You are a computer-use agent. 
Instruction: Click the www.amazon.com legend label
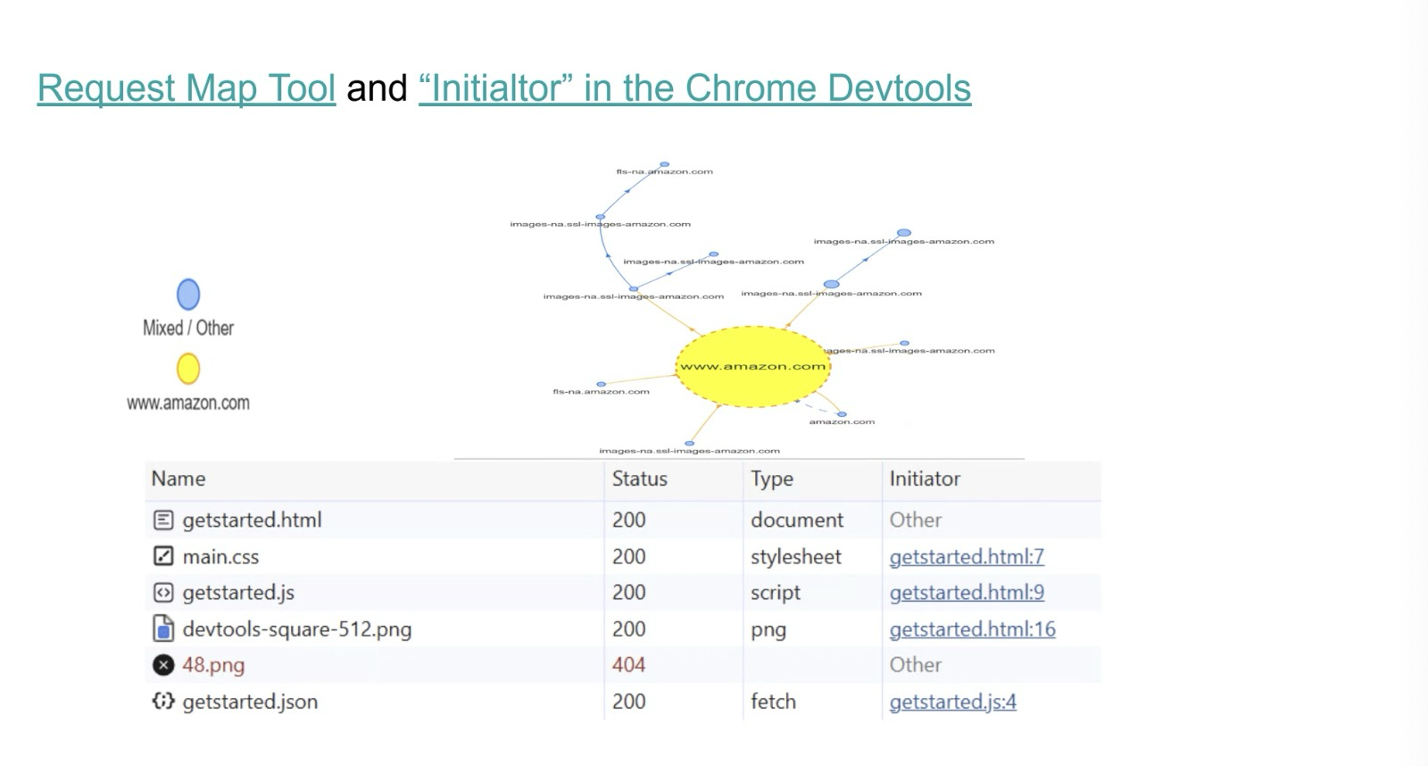[188, 403]
